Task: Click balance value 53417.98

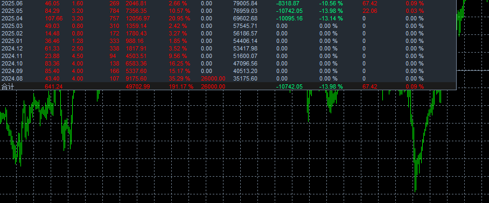Action: pos(246,48)
